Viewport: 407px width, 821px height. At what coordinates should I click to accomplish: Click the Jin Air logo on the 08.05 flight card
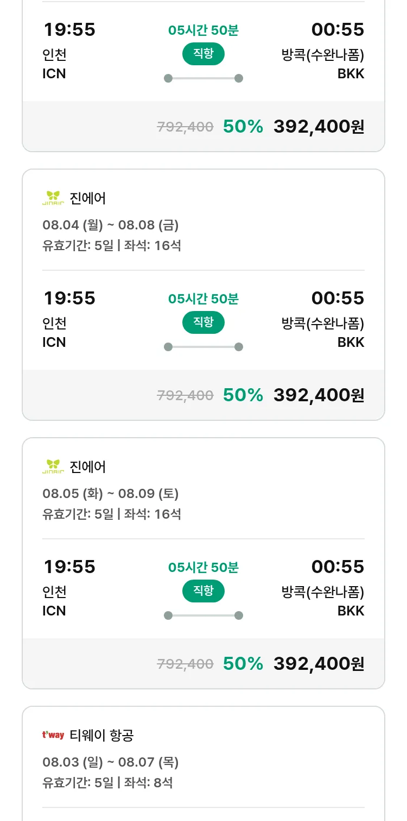click(53, 467)
